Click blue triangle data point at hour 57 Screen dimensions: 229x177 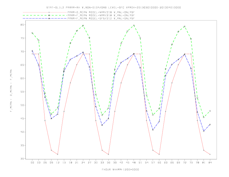153,130
